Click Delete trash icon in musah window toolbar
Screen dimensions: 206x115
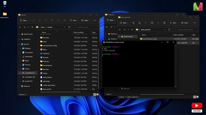click(x=64, y=20)
